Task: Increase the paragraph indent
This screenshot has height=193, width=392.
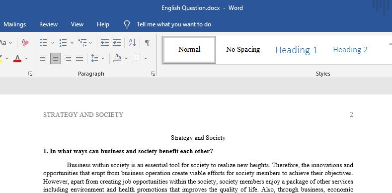Action: (x=116, y=43)
